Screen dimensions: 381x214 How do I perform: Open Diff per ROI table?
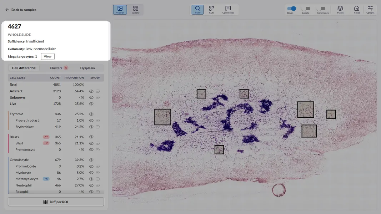tap(56, 202)
